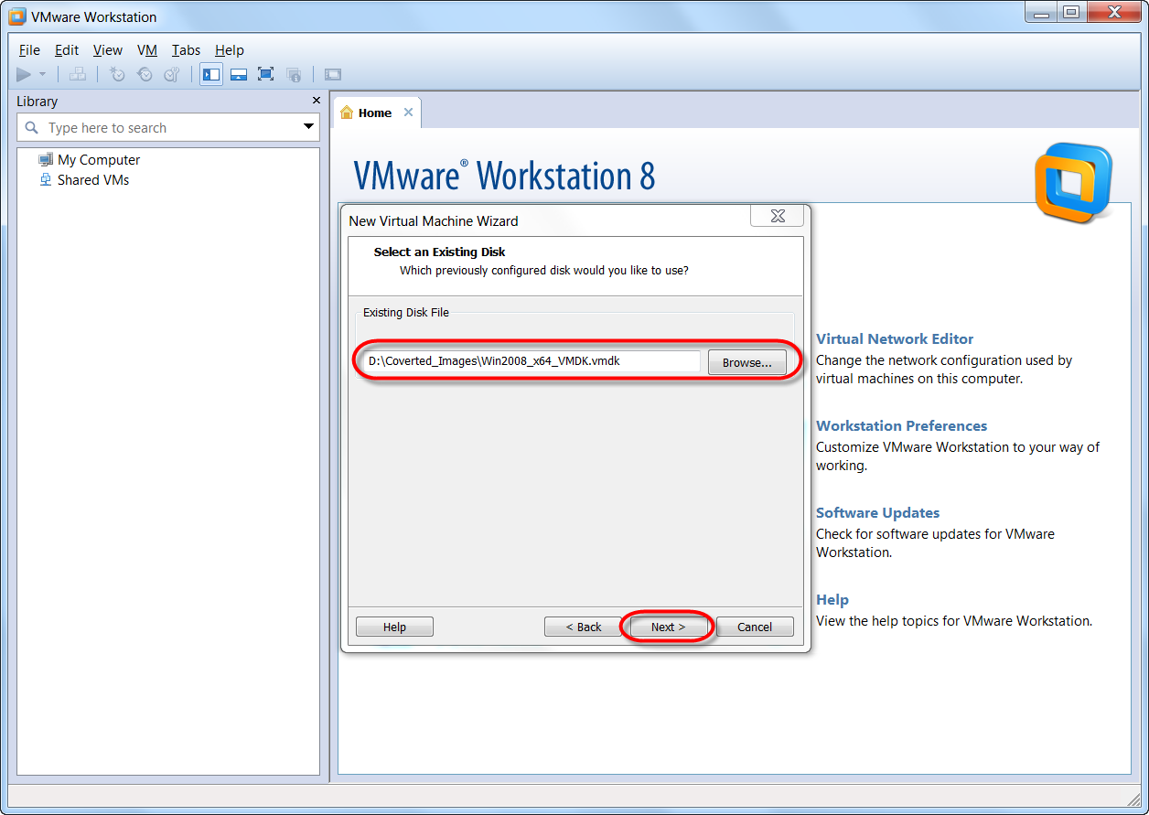Click the Help link on Home page
Viewport: 1149px width, 815px height.
pos(832,599)
